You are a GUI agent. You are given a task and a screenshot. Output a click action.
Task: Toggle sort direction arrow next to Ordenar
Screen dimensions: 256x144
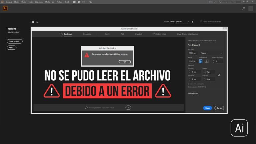[x=192, y=22]
